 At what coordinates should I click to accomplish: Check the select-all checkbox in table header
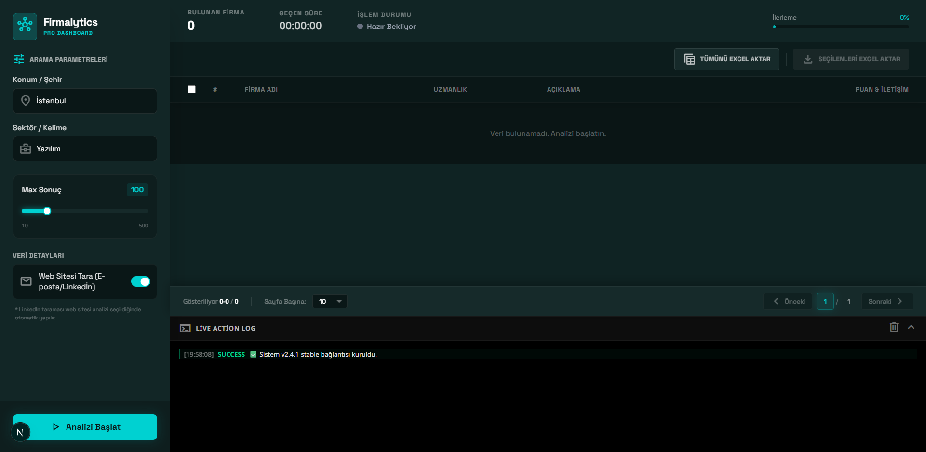click(x=191, y=89)
